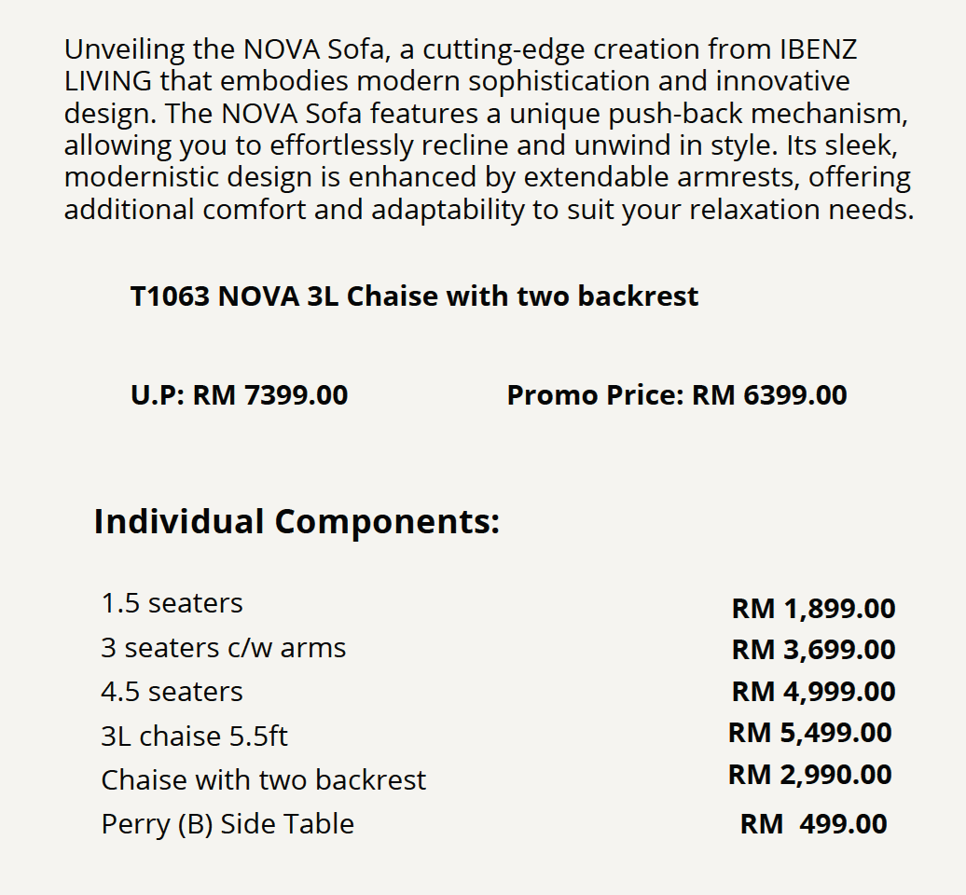Click the Promo Price RM 6399.00 text
This screenshot has width=966, height=895.
click(x=676, y=395)
